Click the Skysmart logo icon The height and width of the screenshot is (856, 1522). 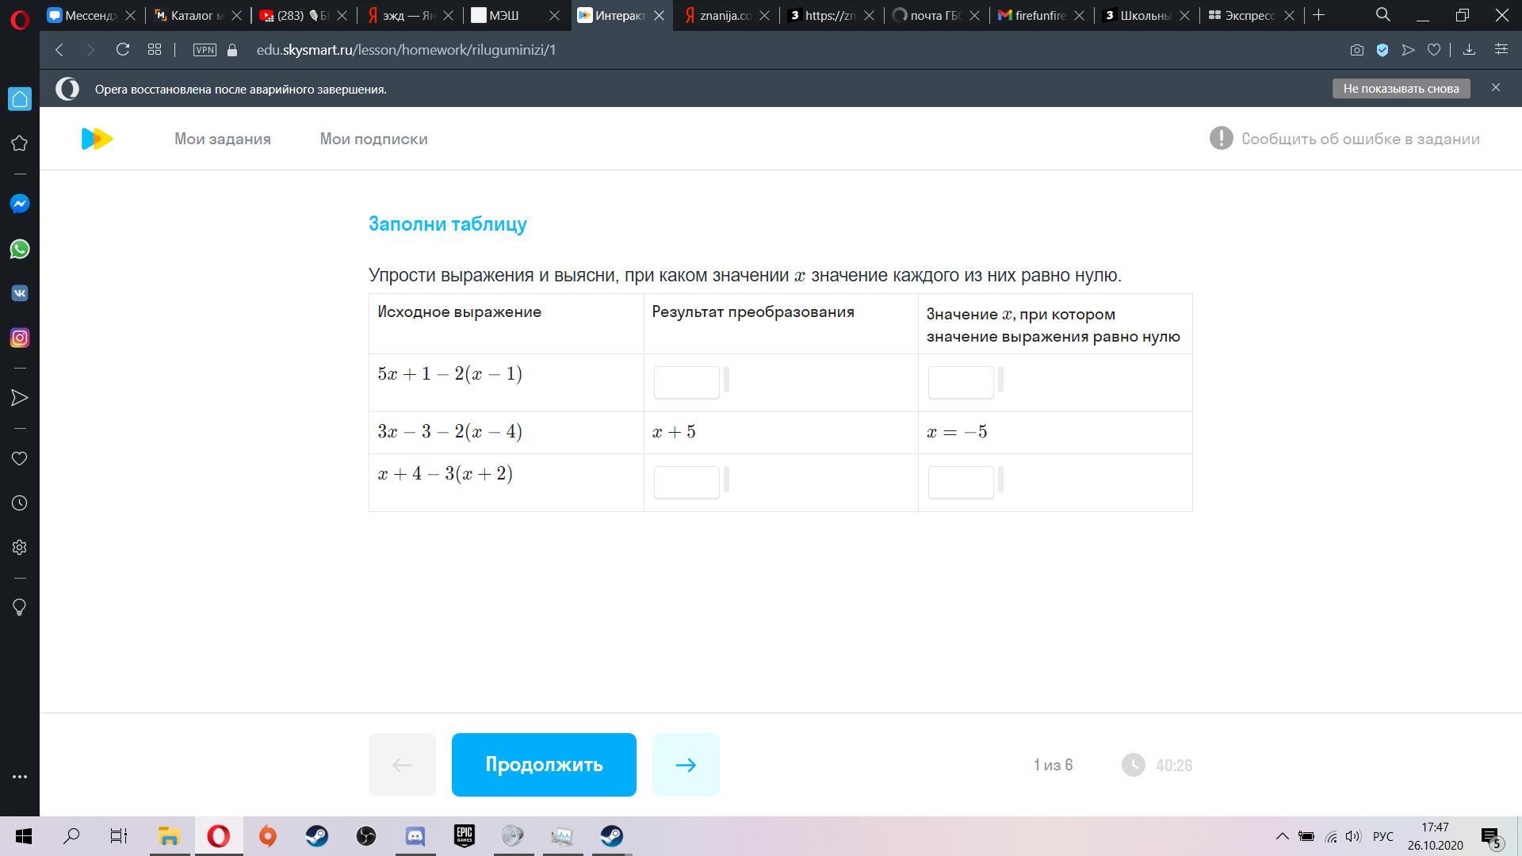pyautogui.click(x=97, y=139)
